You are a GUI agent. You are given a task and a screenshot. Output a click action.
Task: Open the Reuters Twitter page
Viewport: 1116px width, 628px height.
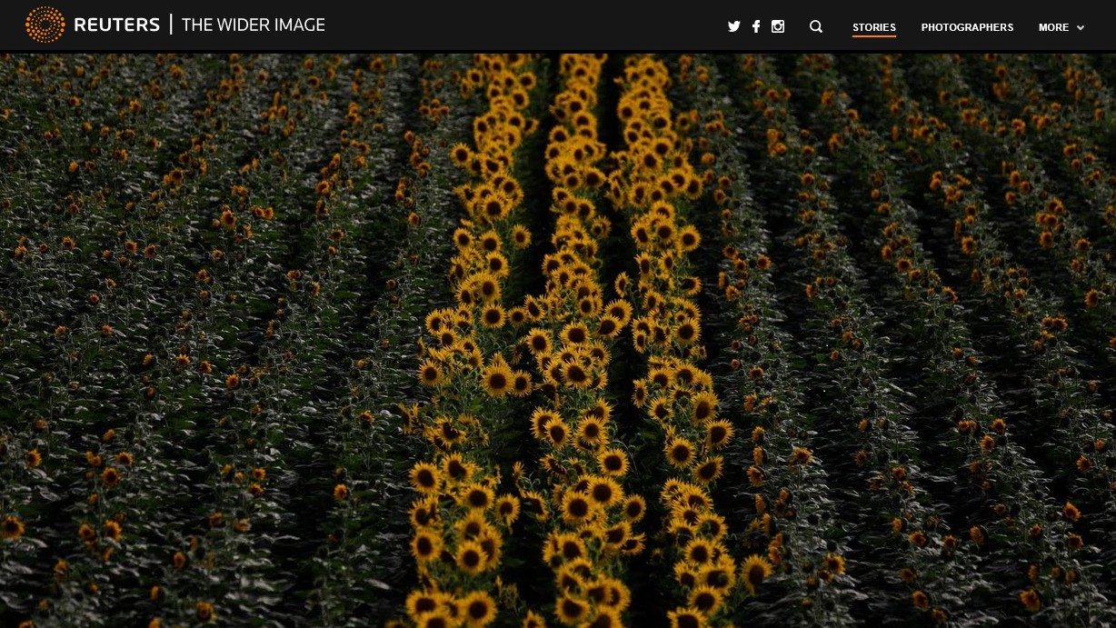(734, 26)
